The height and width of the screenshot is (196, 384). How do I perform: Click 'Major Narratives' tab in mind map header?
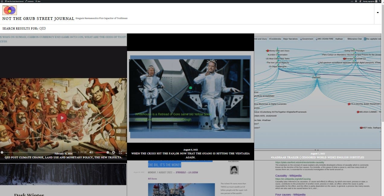click(290, 39)
